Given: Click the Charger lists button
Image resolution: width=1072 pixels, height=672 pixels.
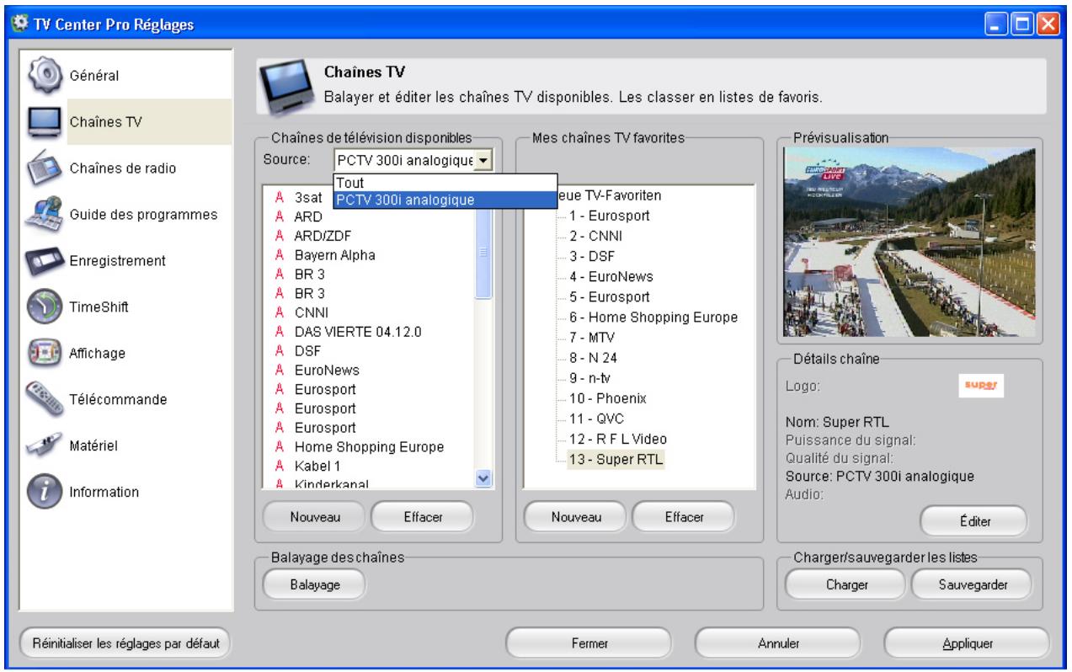Looking at the screenshot, I should pyautogui.click(x=846, y=584).
